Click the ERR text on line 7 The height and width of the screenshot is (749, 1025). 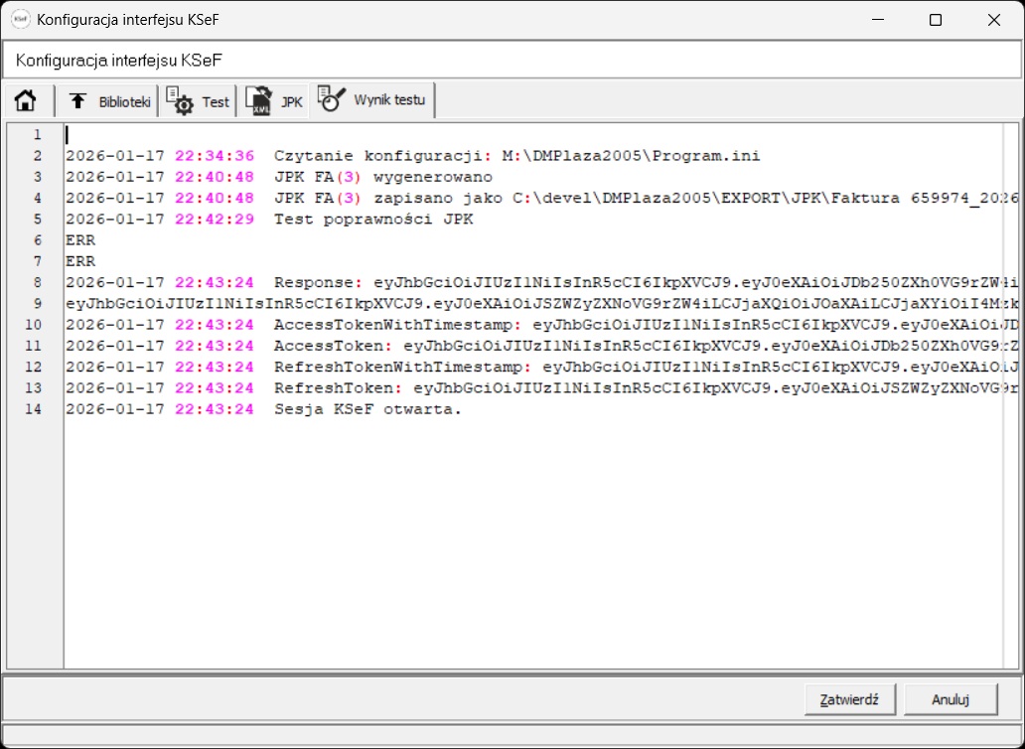80,261
